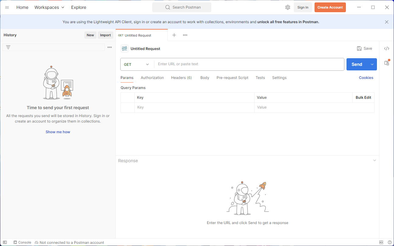
Task: Click the History panel heading
Action: pos(10,35)
